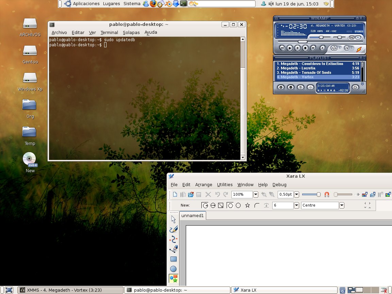Toggle shuffle (123) in Winamp
Screen dimensions: 392x294
click(334, 48)
